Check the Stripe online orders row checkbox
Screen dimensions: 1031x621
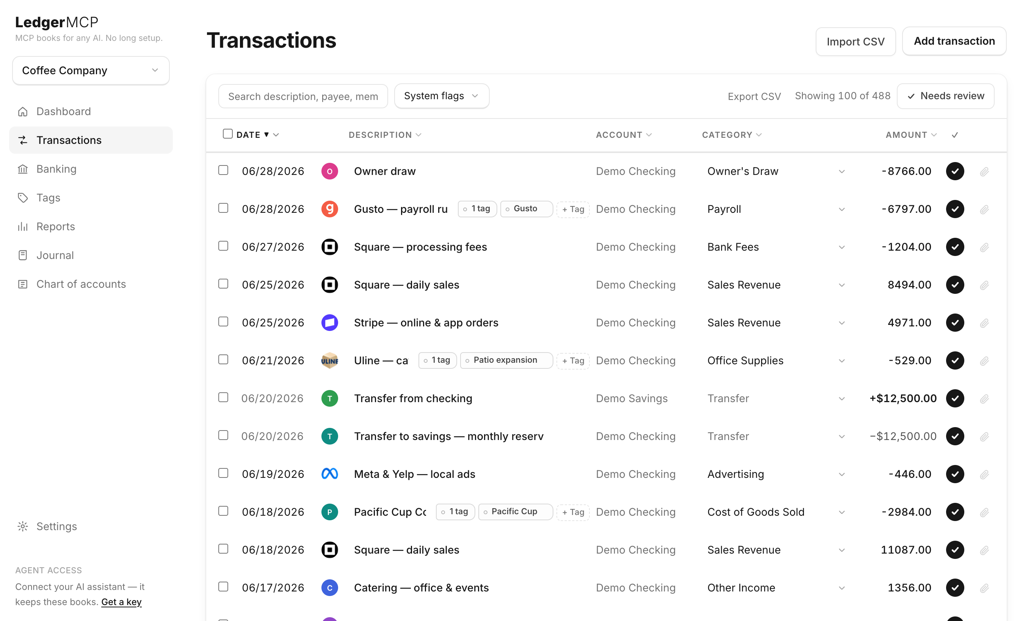(223, 321)
